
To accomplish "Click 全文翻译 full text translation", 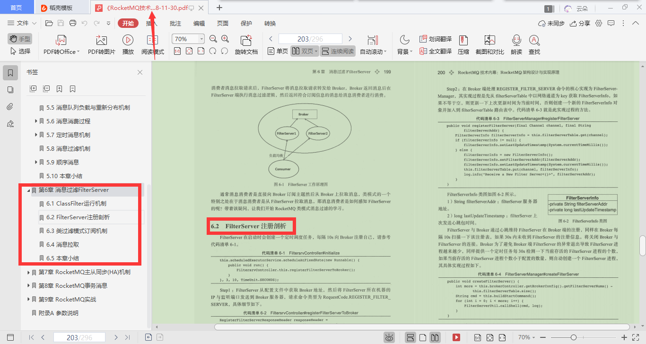I will click(x=435, y=51).
